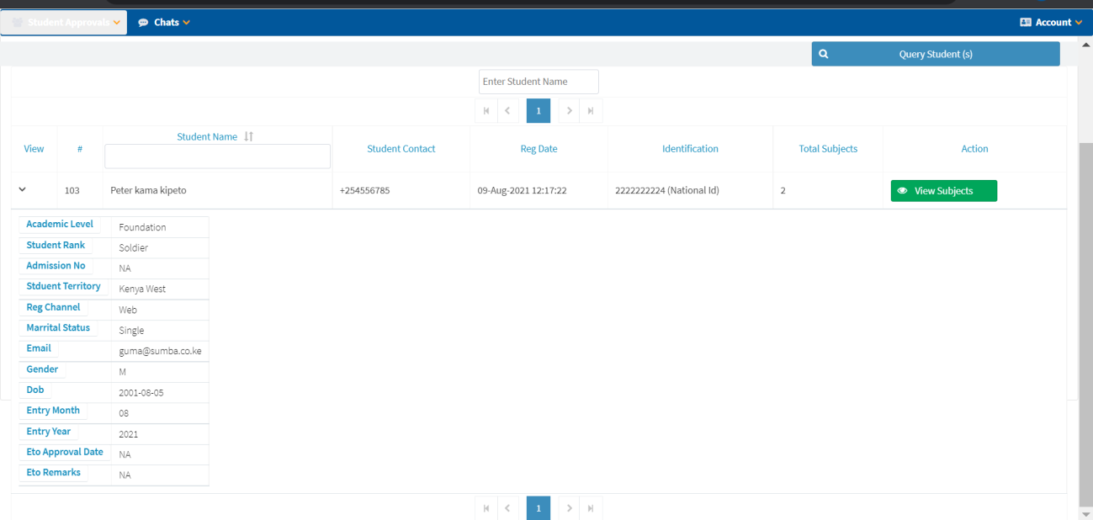Expand the Account dropdown menu
This screenshot has height=520, width=1093.
point(1050,23)
